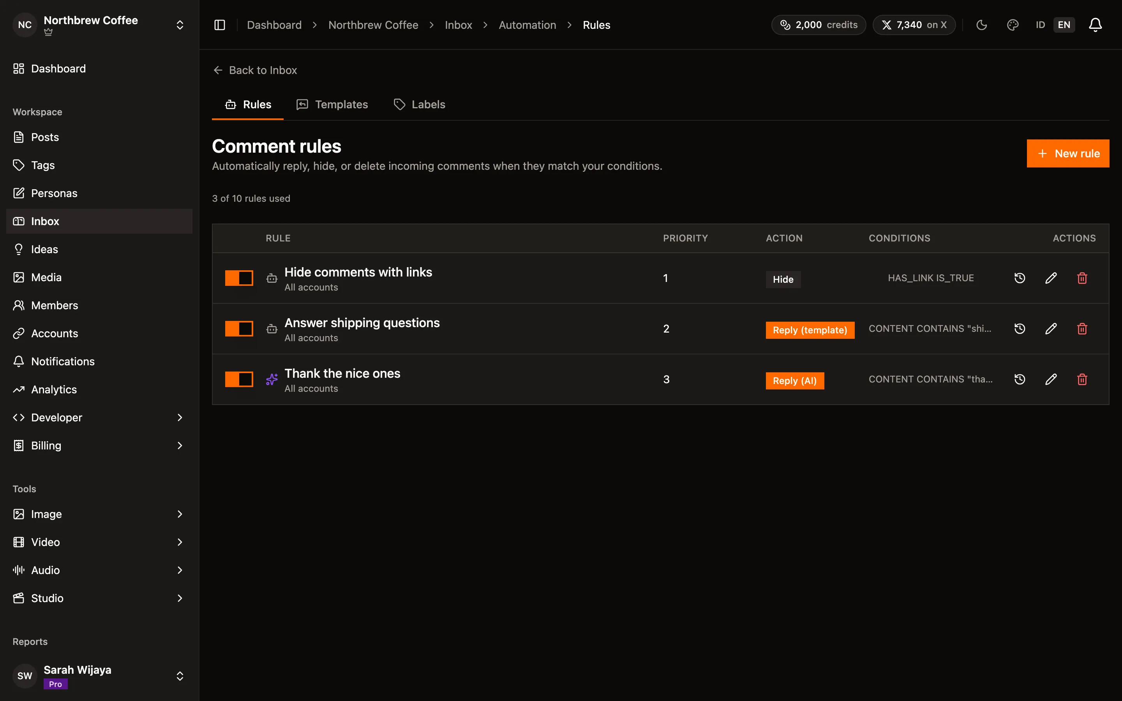Delete the Hide comments with links rule
Viewport: 1122px width, 701px height.
point(1082,278)
